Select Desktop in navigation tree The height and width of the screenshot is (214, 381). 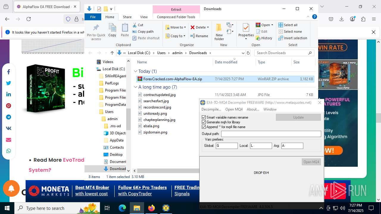pos(115,155)
